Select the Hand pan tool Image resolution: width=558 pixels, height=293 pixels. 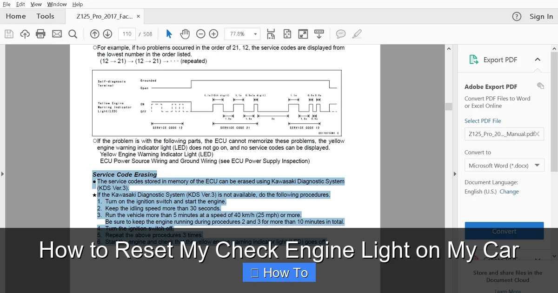pos(185,33)
